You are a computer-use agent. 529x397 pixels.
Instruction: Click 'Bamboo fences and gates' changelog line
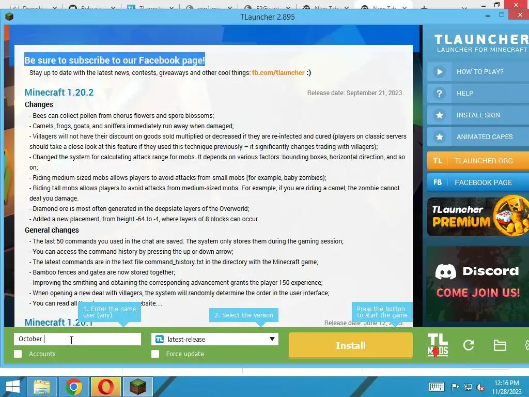click(x=102, y=272)
